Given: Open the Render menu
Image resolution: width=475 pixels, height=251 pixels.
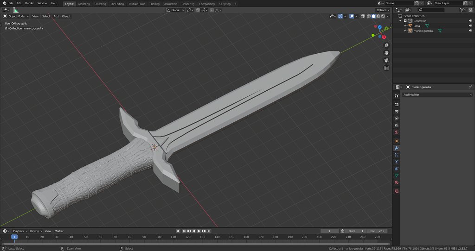Looking at the screenshot, I should coord(29,3).
